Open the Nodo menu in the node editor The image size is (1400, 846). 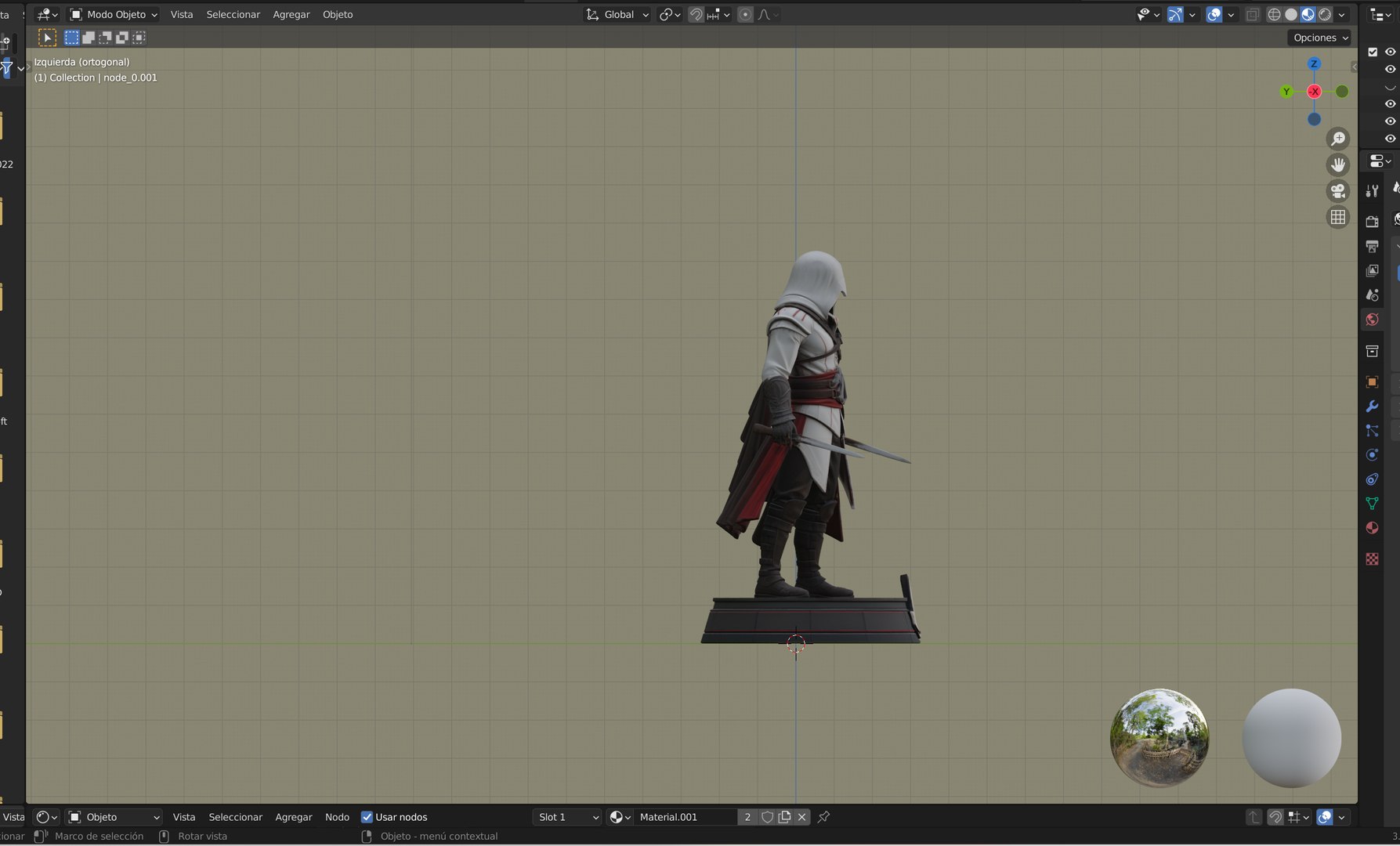click(x=337, y=817)
